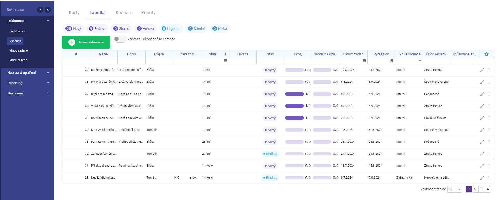Open Zadat novou in sidebar
The width and height of the screenshot is (497, 200).
[x=18, y=31]
